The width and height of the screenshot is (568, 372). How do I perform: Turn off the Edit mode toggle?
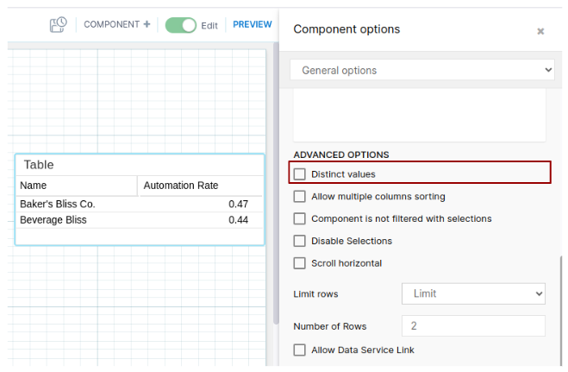pyautogui.click(x=181, y=25)
